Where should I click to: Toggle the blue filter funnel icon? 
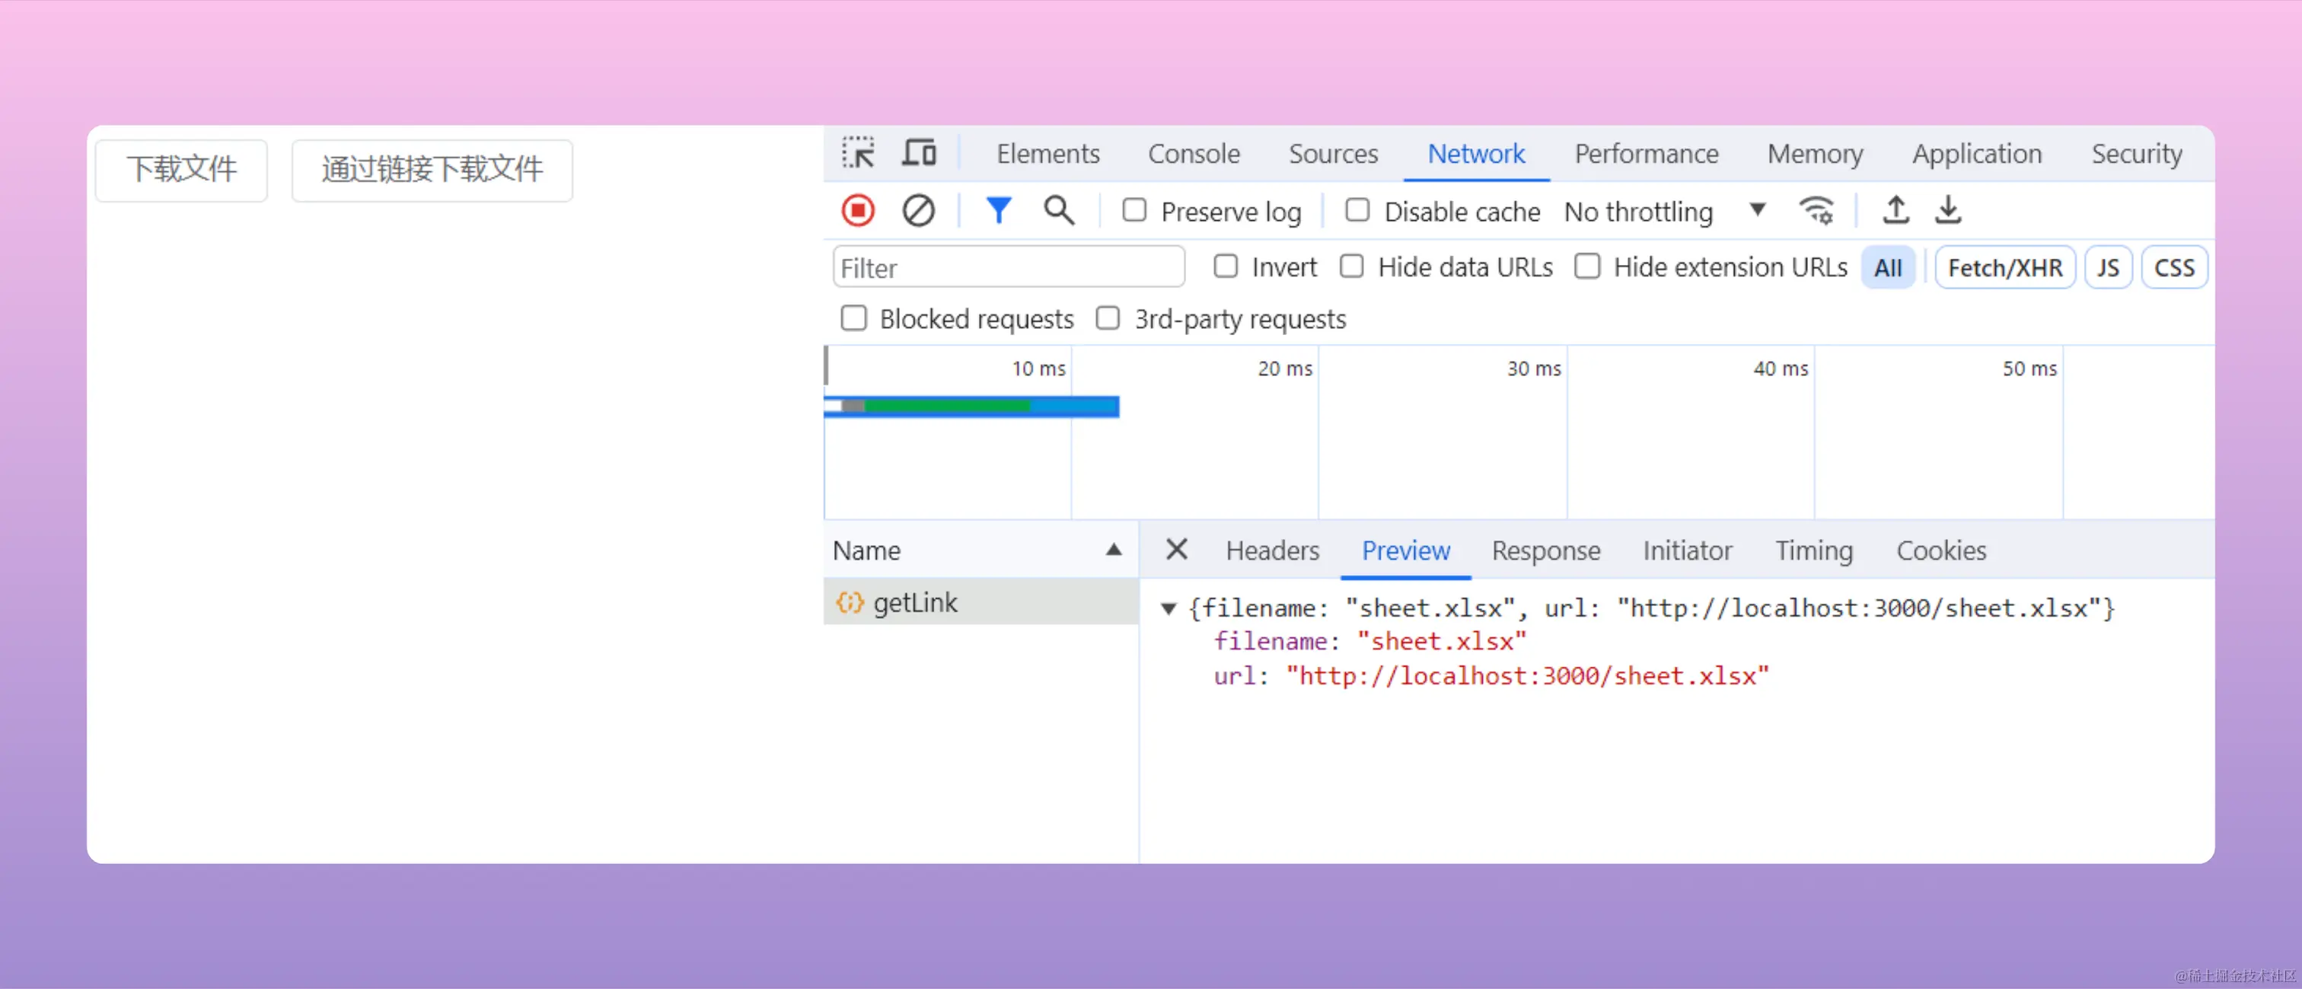(x=997, y=211)
